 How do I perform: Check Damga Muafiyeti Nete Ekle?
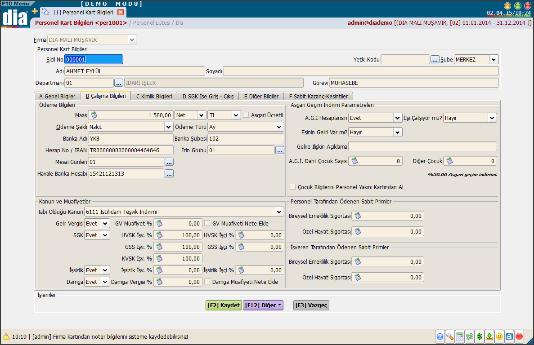(207, 282)
